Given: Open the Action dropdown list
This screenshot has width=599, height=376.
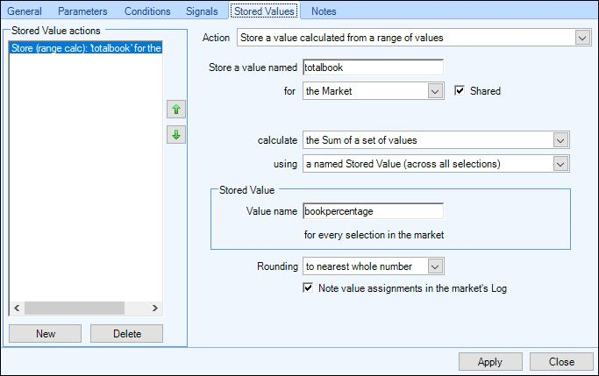Looking at the screenshot, I should tap(582, 38).
